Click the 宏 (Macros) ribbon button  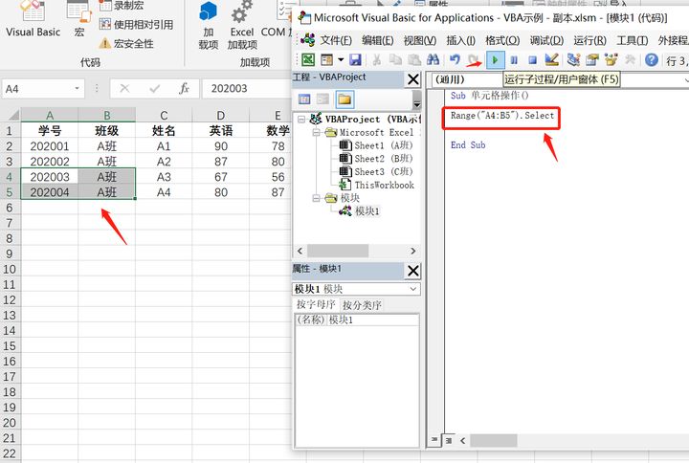[x=79, y=20]
